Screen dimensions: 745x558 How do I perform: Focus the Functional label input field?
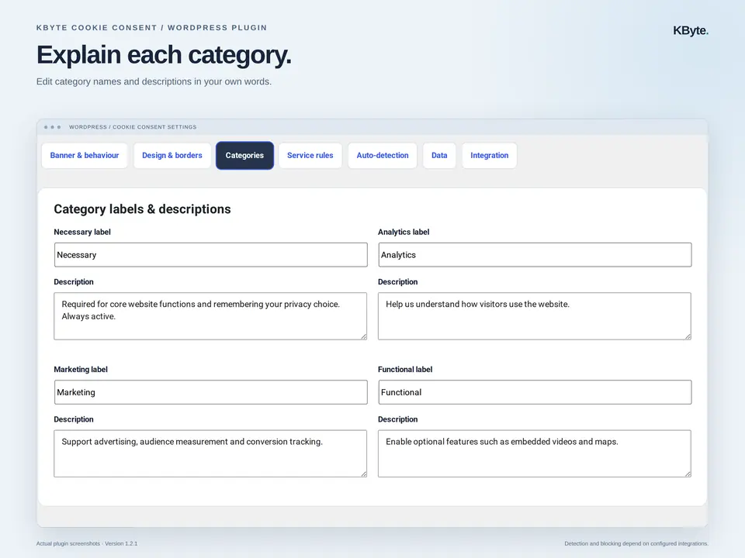[x=535, y=392]
